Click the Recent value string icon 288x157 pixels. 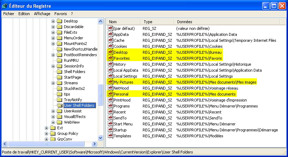[x=110, y=112]
